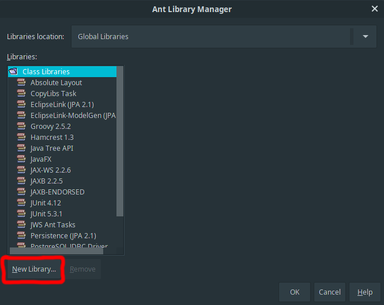Click the Class Libraries folder icon
Screen dimensions: 384x305
pyautogui.click(x=14, y=72)
